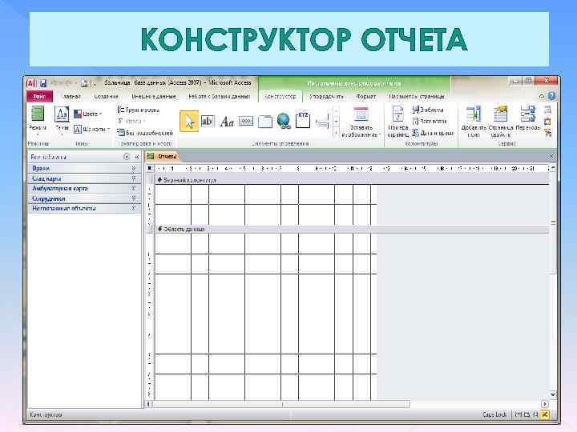Select the Tab control tool
Image resolution: width=577 pixels, height=432 pixels.
(265, 122)
